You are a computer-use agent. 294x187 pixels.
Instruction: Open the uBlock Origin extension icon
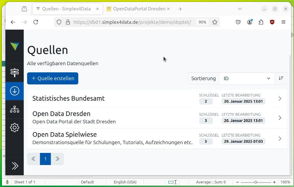(x=272, y=22)
